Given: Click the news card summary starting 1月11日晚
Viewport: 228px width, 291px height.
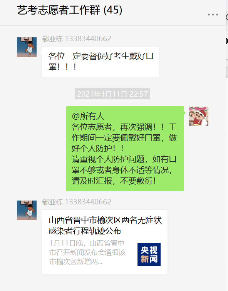Looking at the screenshot, I should [87, 253].
